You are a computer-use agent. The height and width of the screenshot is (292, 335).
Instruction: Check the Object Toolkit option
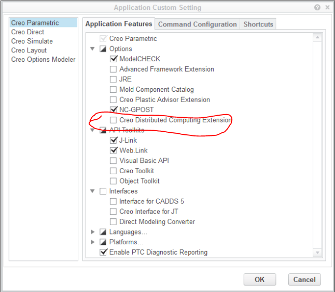point(113,181)
